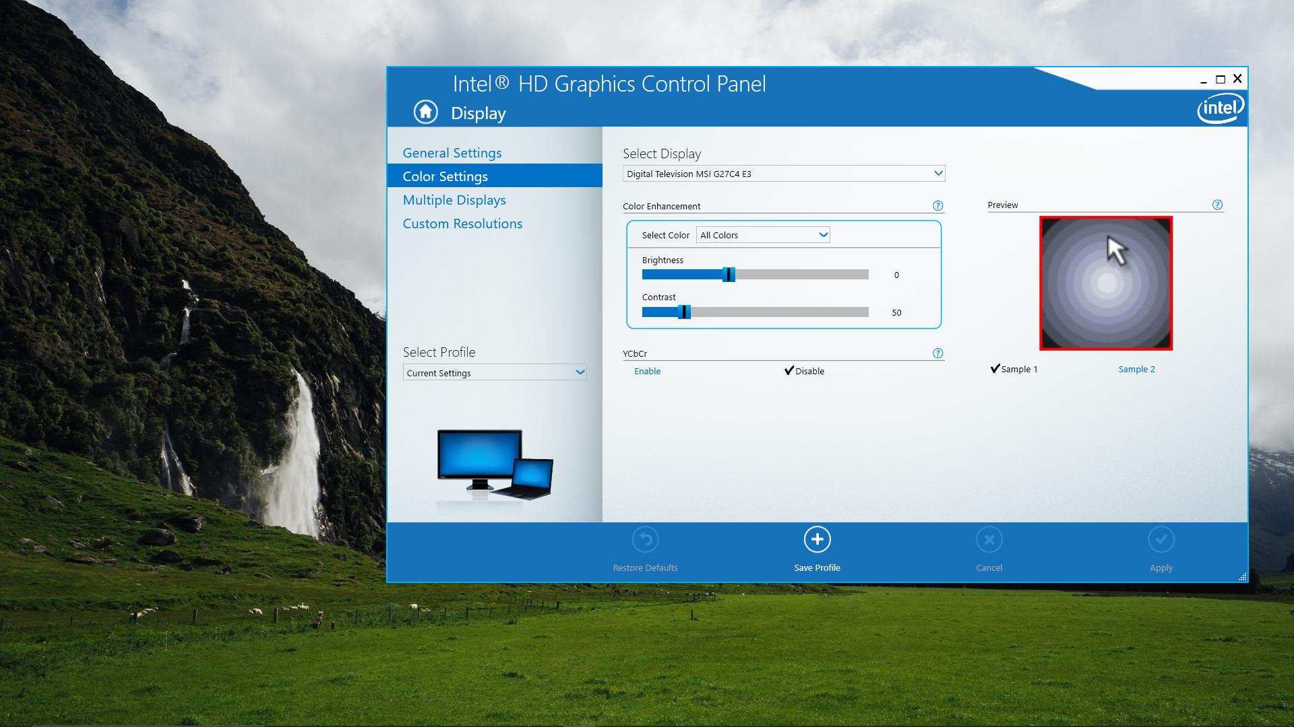
Task: Click the monitor and laptop illustration
Action: (x=495, y=464)
